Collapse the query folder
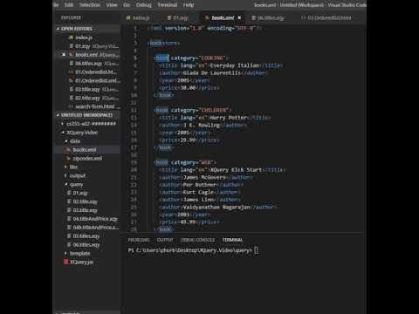This screenshot has width=419, height=314. pos(76,184)
